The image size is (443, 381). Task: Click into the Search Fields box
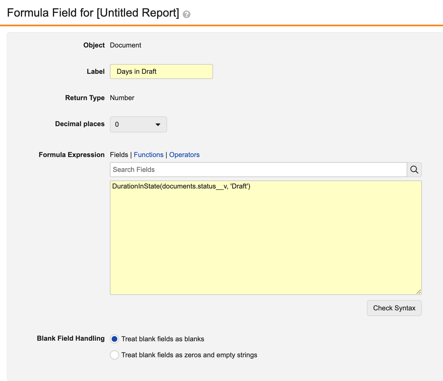pos(258,170)
